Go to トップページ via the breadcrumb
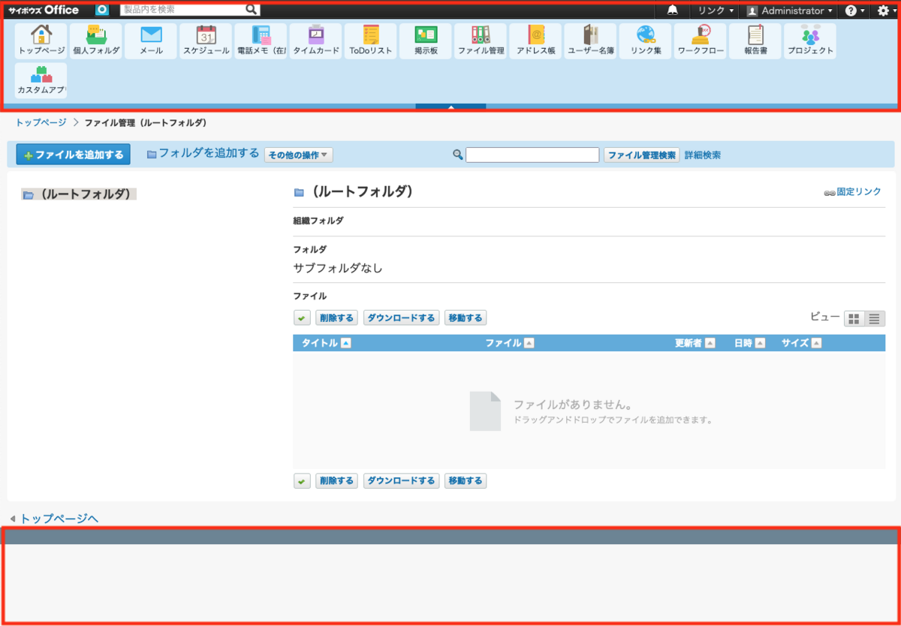901x626 pixels. coord(41,122)
